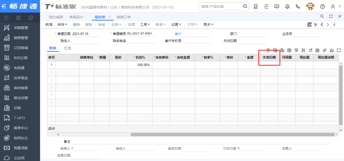Viewport: 344px width, 161px height.
Task: Go to the previous record arrow
Action: (322, 25)
